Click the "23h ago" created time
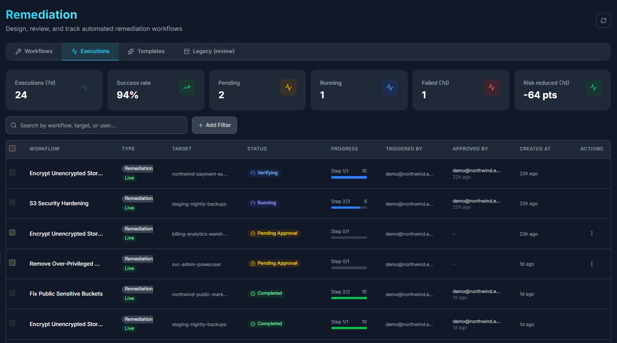 click(529, 234)
